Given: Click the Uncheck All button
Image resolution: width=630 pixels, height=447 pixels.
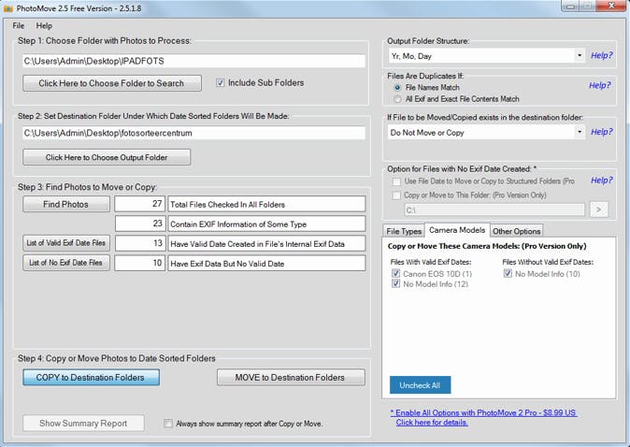Looking at the screenshot, I should [420, 385].
